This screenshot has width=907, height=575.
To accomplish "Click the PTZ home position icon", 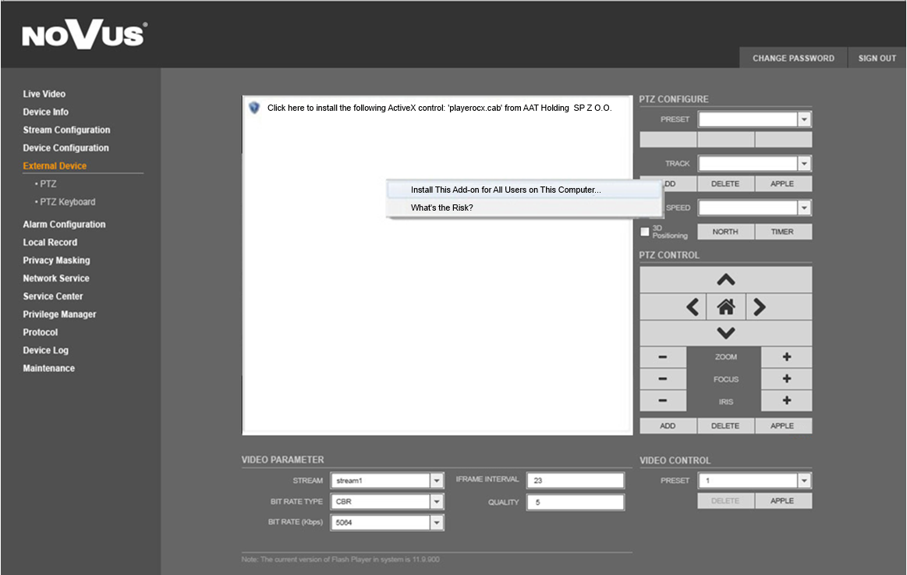I will [726, 307].
